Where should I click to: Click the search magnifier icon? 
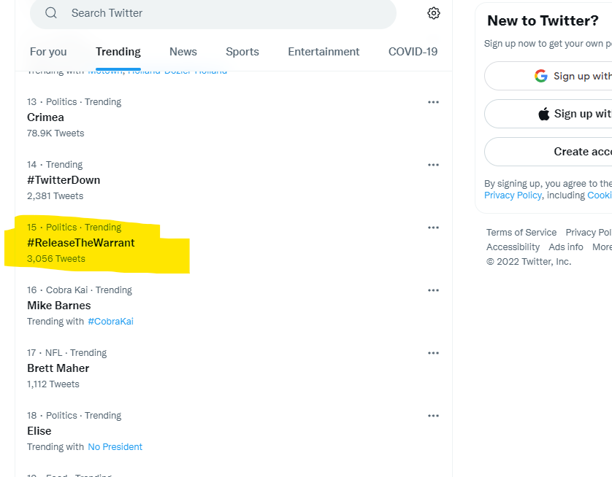51,13
